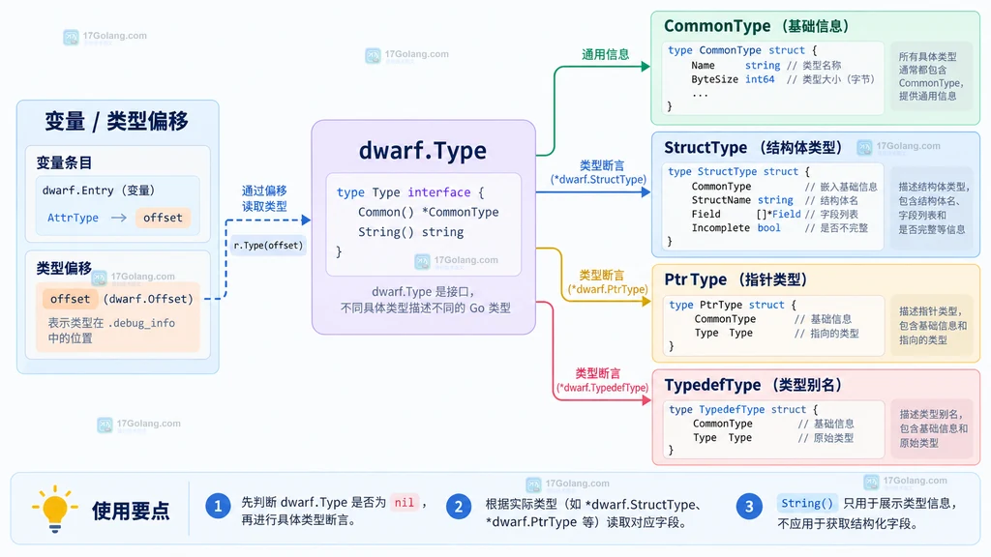Click the note starting 描述结构体类型
This screenshot has width=991, height=557.
[x=933, y=208]
